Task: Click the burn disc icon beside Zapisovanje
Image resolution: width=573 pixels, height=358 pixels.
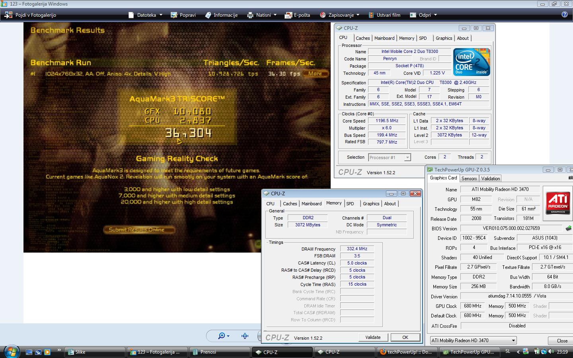Action: click(323, 15)
